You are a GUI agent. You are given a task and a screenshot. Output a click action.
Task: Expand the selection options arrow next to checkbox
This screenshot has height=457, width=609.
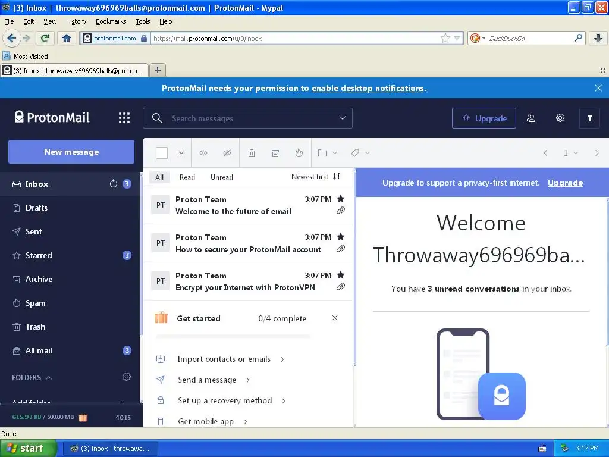pos(181,153)
